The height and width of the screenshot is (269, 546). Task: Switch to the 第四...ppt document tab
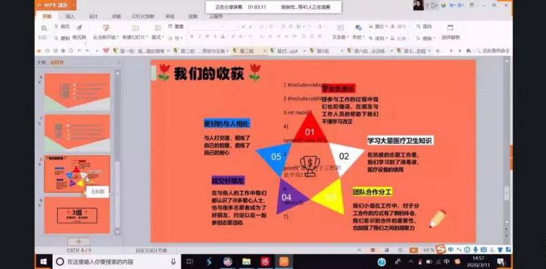[287, 51]
